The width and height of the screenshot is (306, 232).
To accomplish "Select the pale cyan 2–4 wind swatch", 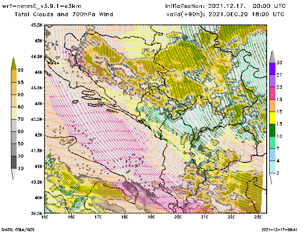I will (272, 167).
